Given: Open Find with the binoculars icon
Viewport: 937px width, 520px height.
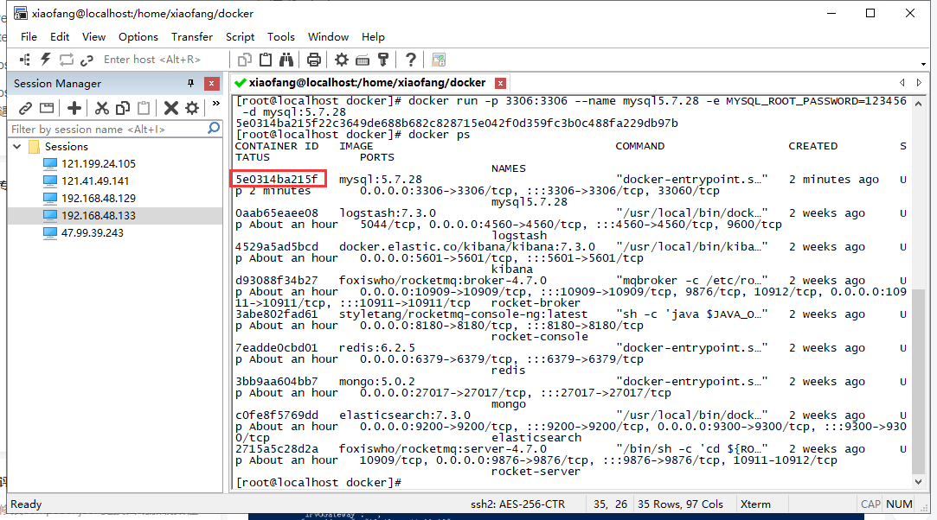Looking at the screenshot, I should point(286,59).
